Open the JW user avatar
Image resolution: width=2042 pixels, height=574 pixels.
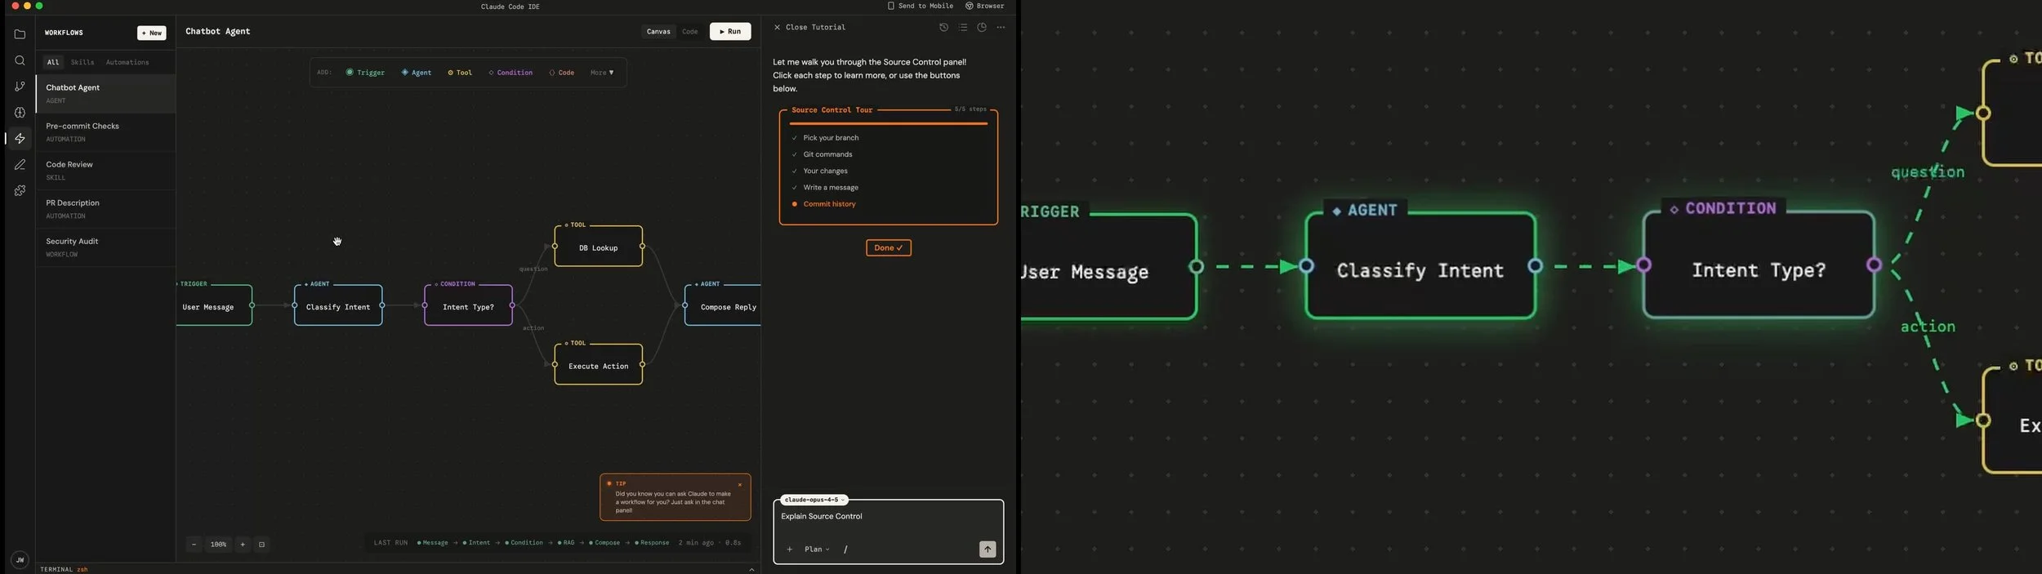tap(20, 560)
